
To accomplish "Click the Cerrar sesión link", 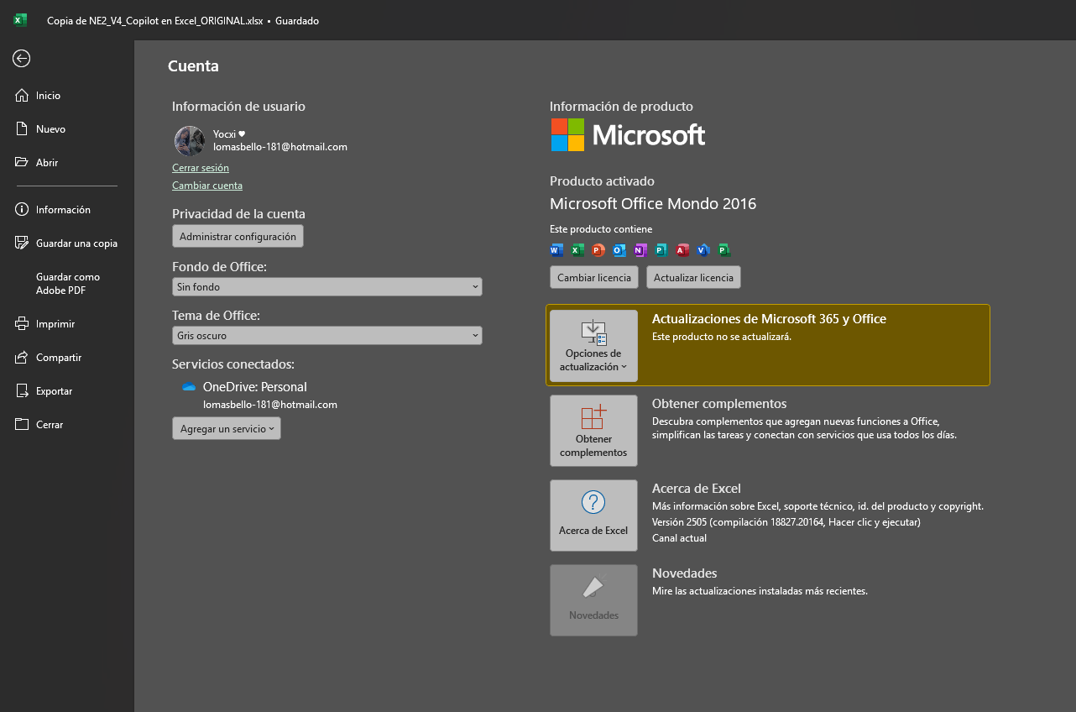I will [x=201, y=168].
